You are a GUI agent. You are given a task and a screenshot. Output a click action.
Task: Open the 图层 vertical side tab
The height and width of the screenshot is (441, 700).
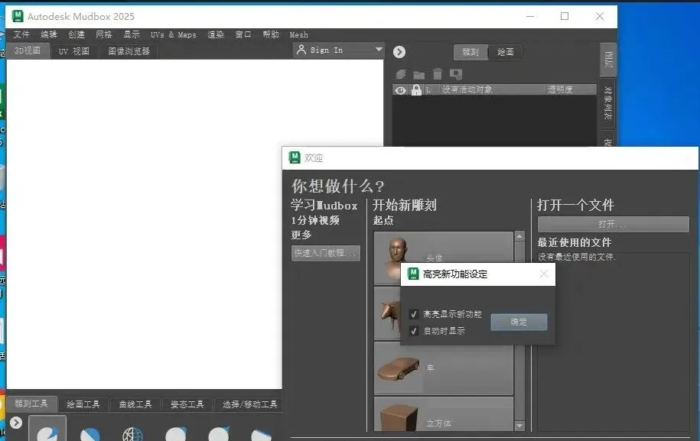[x=608, y=60]
